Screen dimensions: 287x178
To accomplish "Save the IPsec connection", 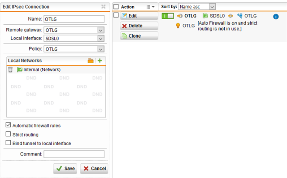I will [65, 169].
